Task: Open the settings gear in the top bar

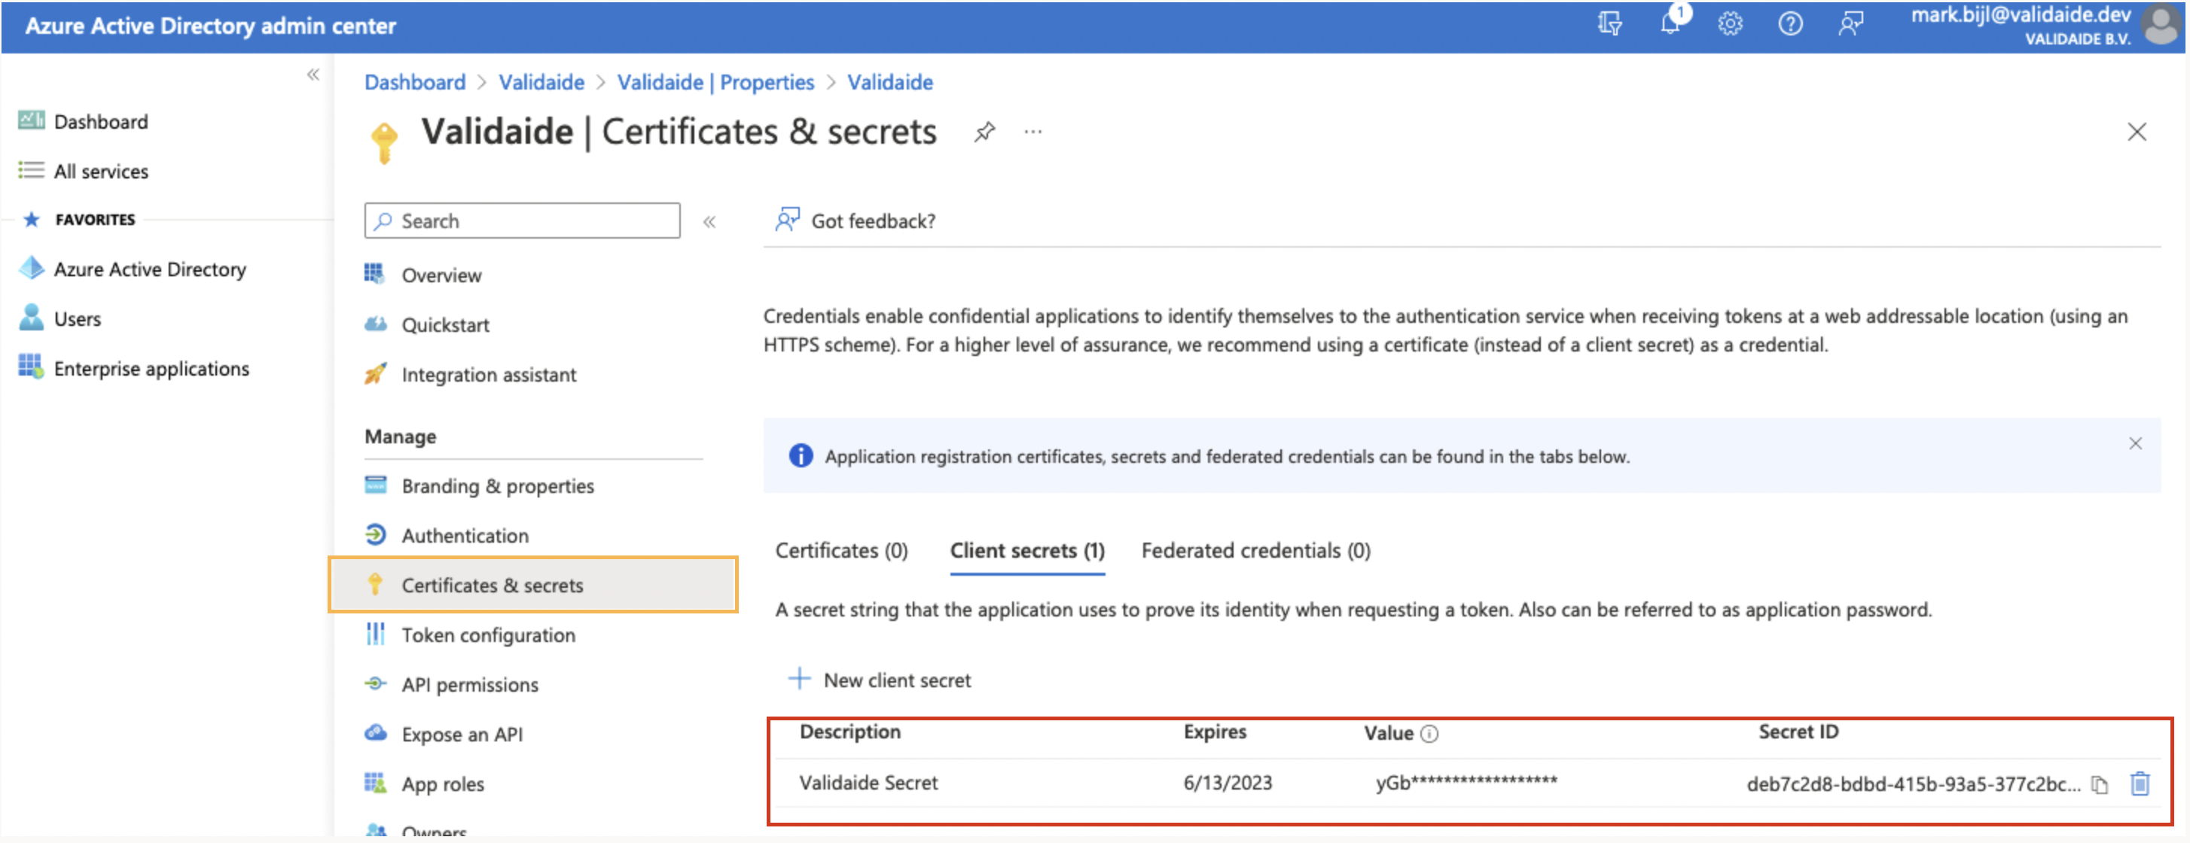Action: click(1729, 24)
